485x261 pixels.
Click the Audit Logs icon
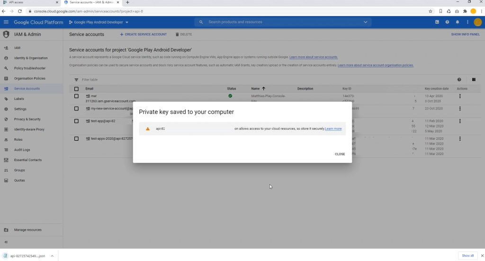tap(6, 150)
